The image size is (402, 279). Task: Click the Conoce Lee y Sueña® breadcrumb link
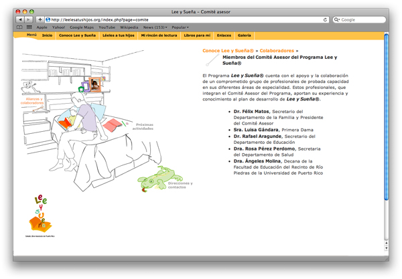point(228,51)
